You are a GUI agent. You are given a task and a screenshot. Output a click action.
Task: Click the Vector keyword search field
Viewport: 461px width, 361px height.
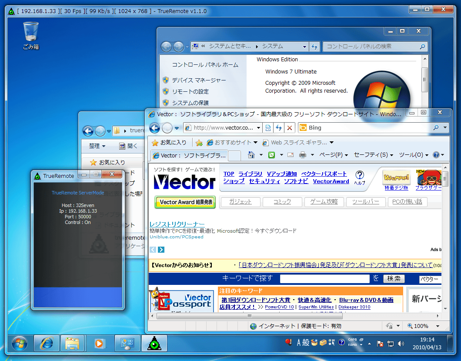[324, 278]
